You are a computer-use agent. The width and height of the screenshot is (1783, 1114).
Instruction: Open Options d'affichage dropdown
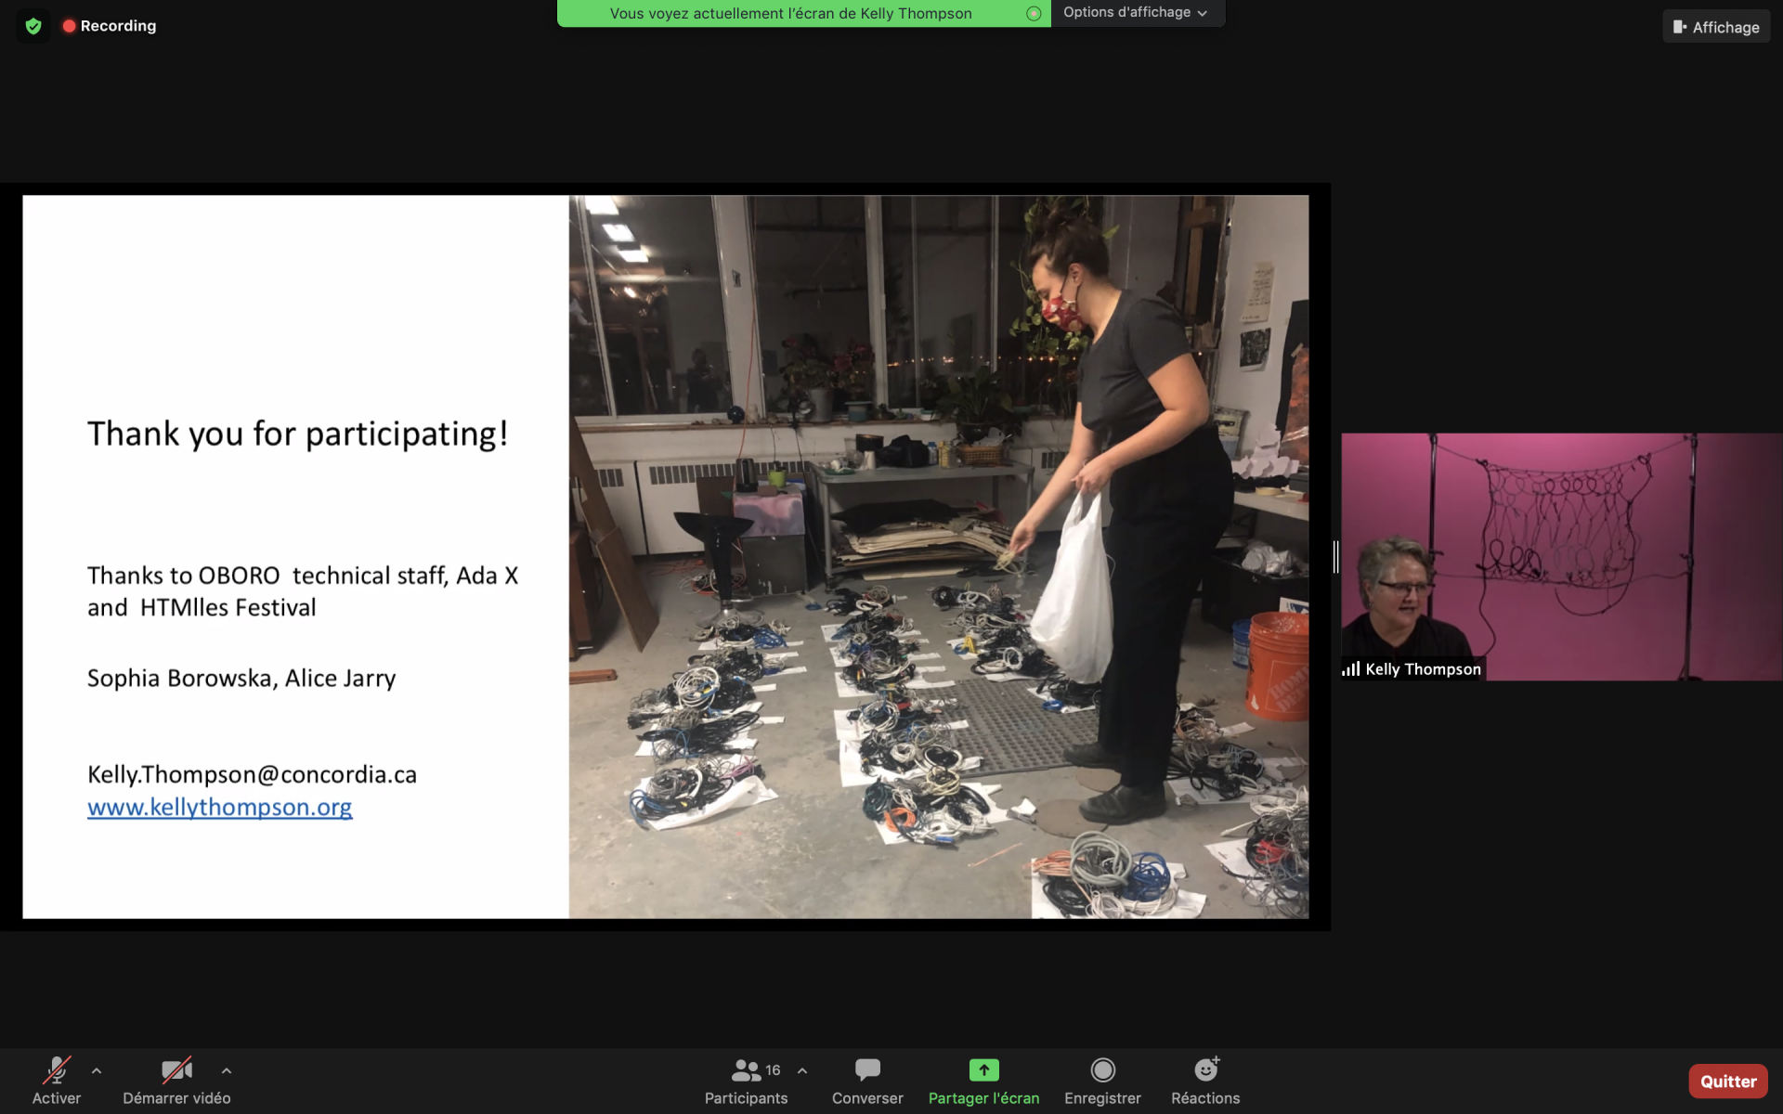click(x=1136, y=13)
